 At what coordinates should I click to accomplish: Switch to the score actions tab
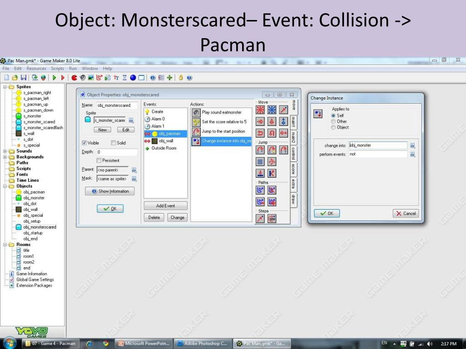[x=293, y=169]
